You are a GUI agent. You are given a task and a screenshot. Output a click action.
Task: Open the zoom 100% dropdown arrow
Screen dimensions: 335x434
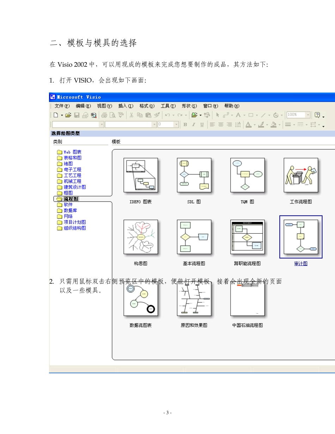pyautogui.click(x=308, y=115)
